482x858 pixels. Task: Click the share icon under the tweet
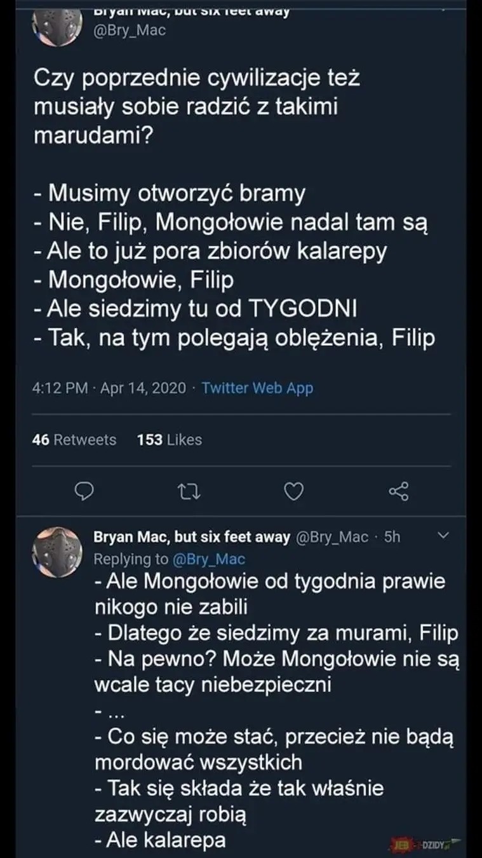tap(398, 491)
